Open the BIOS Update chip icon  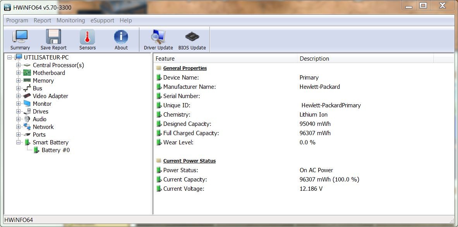192,36
